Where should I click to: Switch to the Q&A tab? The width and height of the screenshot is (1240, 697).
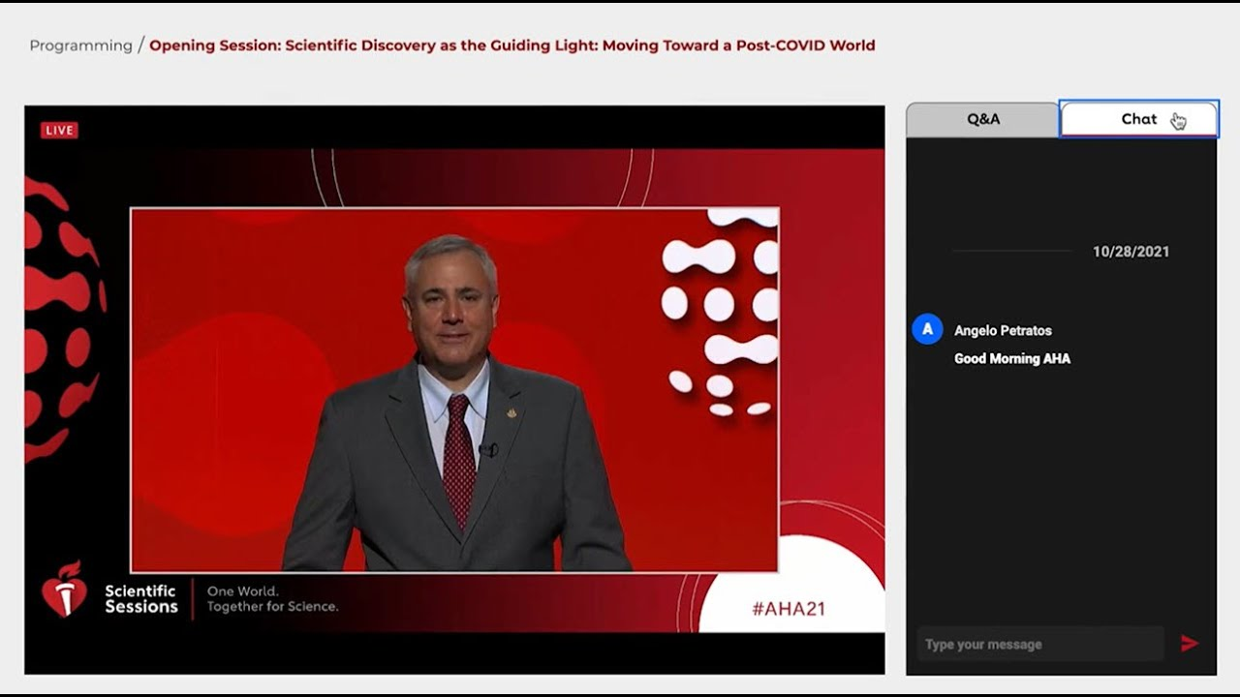[x=982, y=119]
